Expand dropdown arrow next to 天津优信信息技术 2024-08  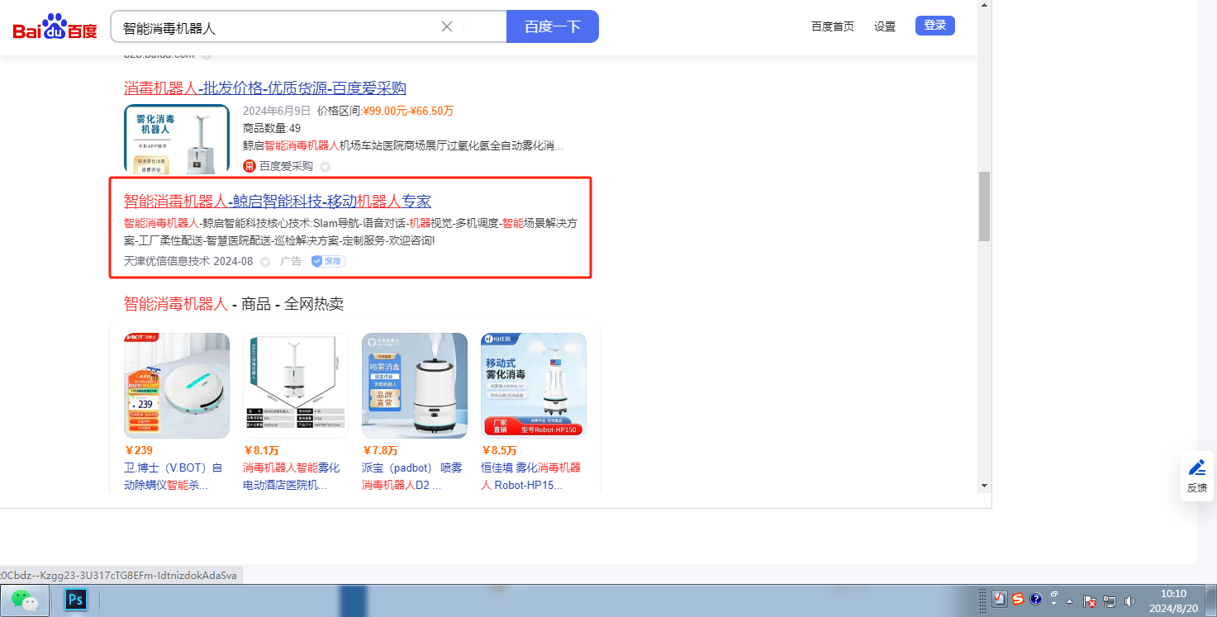tap(265, 262)
